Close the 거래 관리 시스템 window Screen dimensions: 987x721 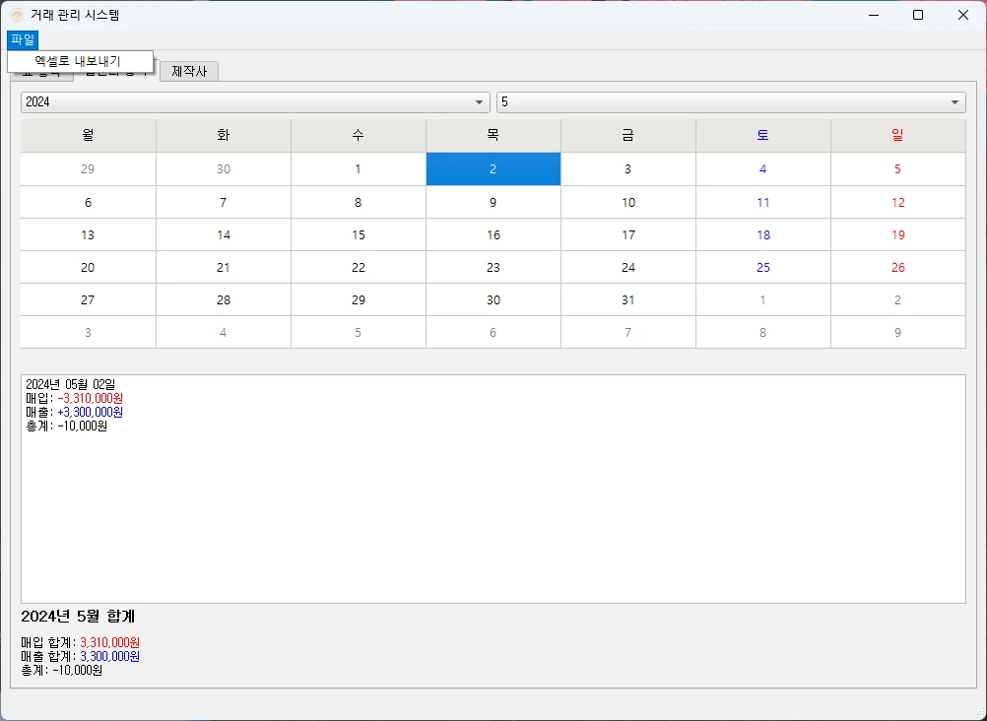(x=963, y=15)
